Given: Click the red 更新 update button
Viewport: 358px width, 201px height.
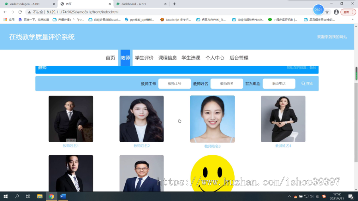Looking at the screenshot, I should pos(346,12).
